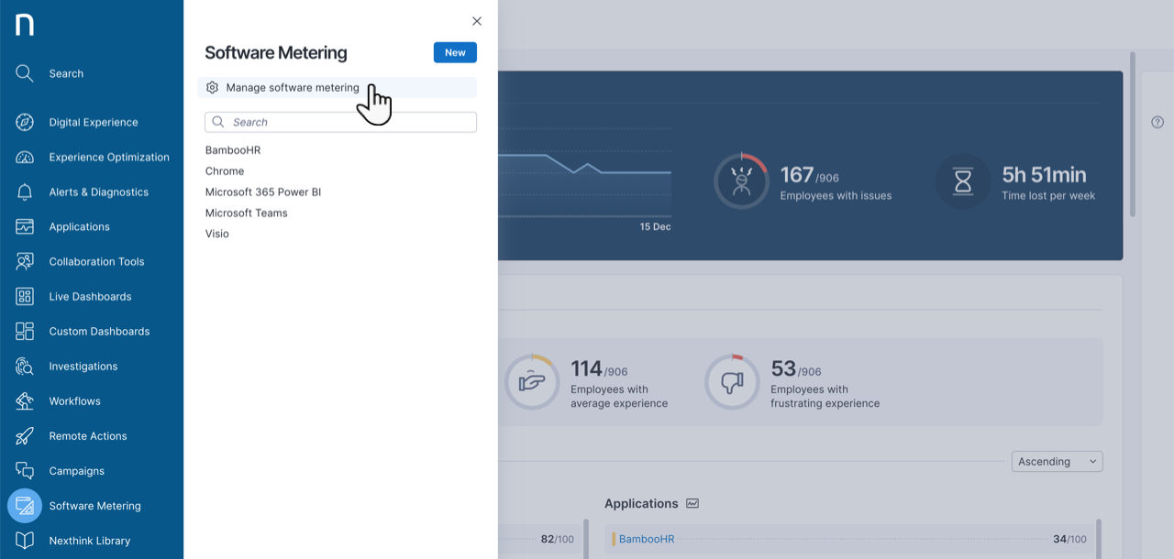The width and height of the screenshot is (1174, 559).
Task: Open the envelope icon next to Applications heading
Action: 692,503
